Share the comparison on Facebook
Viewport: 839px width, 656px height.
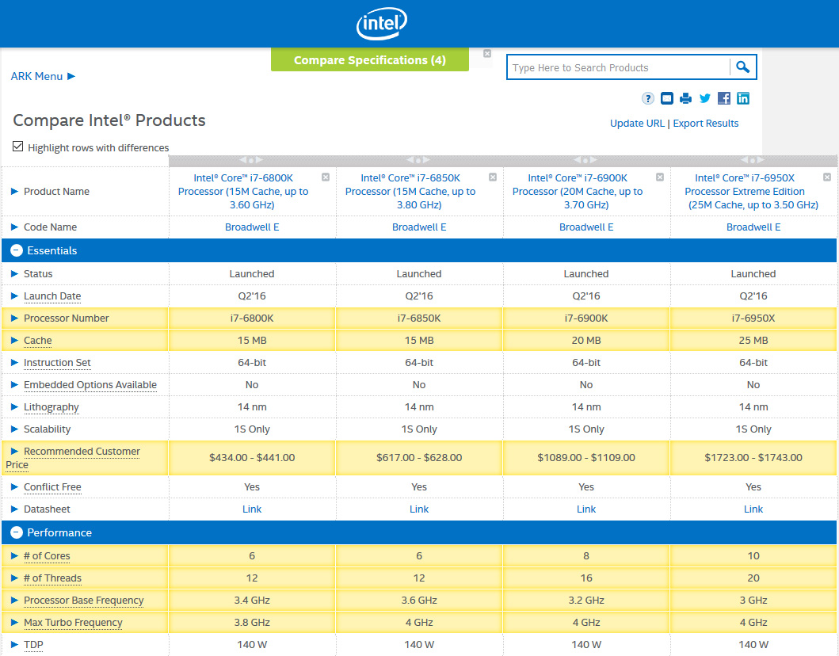tap(724, 98)
